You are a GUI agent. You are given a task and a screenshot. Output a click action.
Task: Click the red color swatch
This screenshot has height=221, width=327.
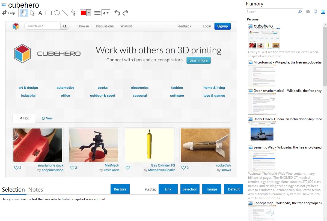pyautogui.click(x=83, y=13)
